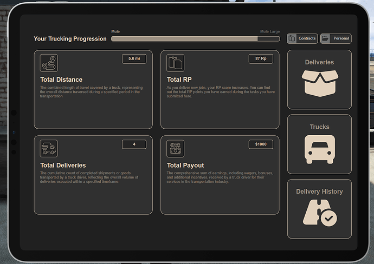
Task: Click Your Trucking Progression title
Action: click(70, 39)
